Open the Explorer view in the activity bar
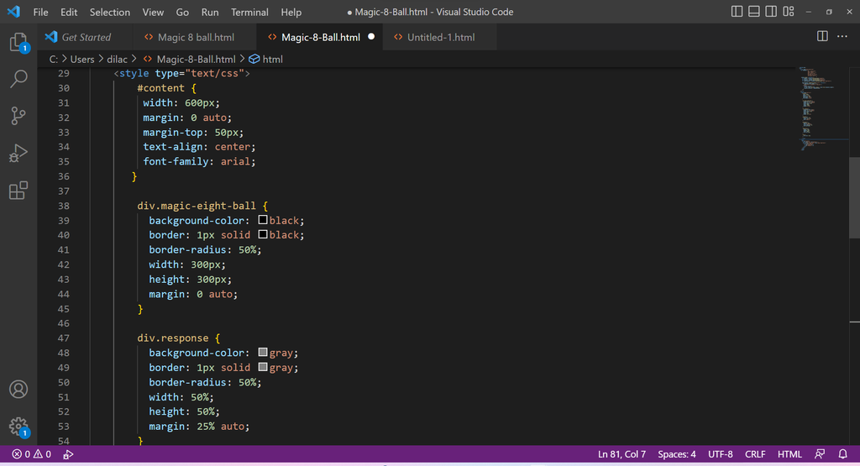Image resolution: width=860 pixels, height=466 pixels. (18, 42)
